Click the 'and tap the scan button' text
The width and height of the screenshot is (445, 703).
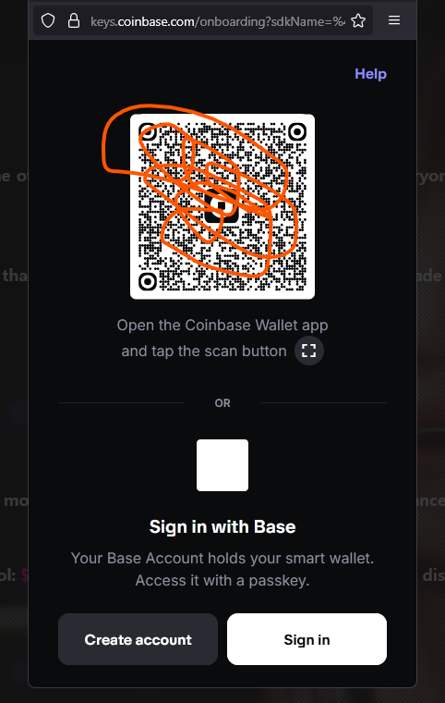tap(204, 351)
